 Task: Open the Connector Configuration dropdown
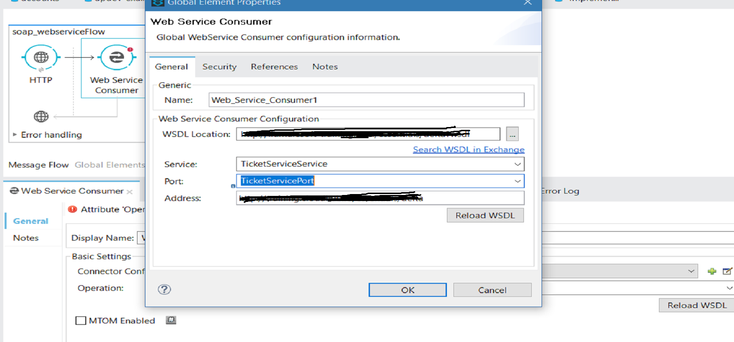[691, 271]
